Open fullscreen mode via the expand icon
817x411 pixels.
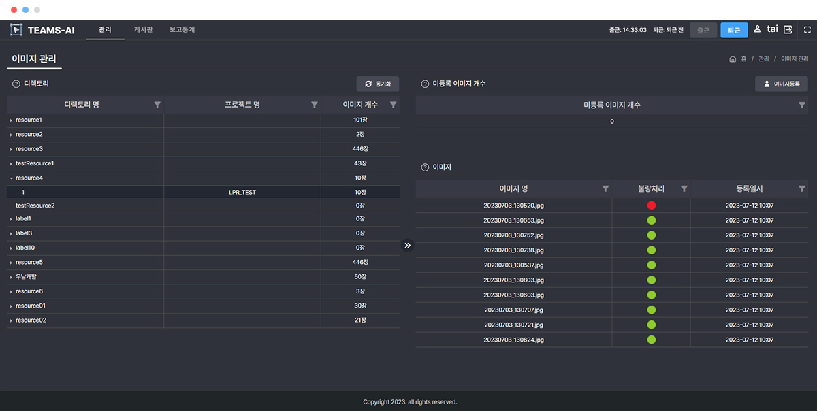pyautogui.click(x=807, y=29)
